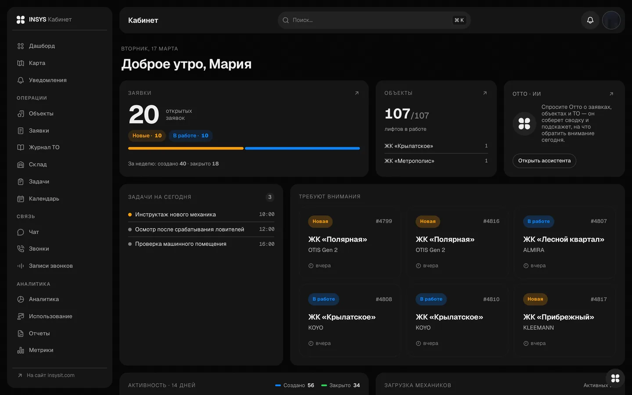Open floating Отто assistant button

pyautogui.click(x=615, y=378)
